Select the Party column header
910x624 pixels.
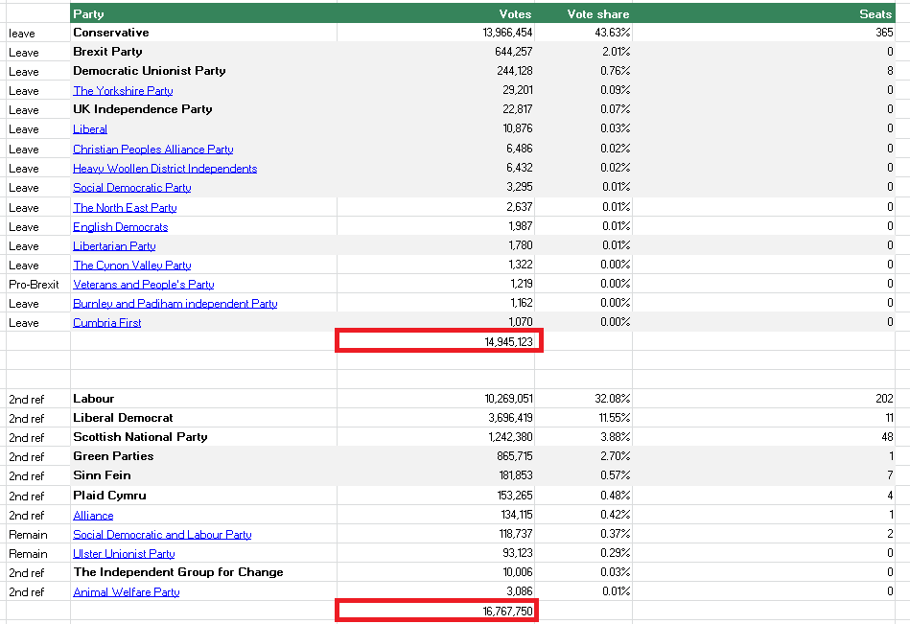point(203,13)
